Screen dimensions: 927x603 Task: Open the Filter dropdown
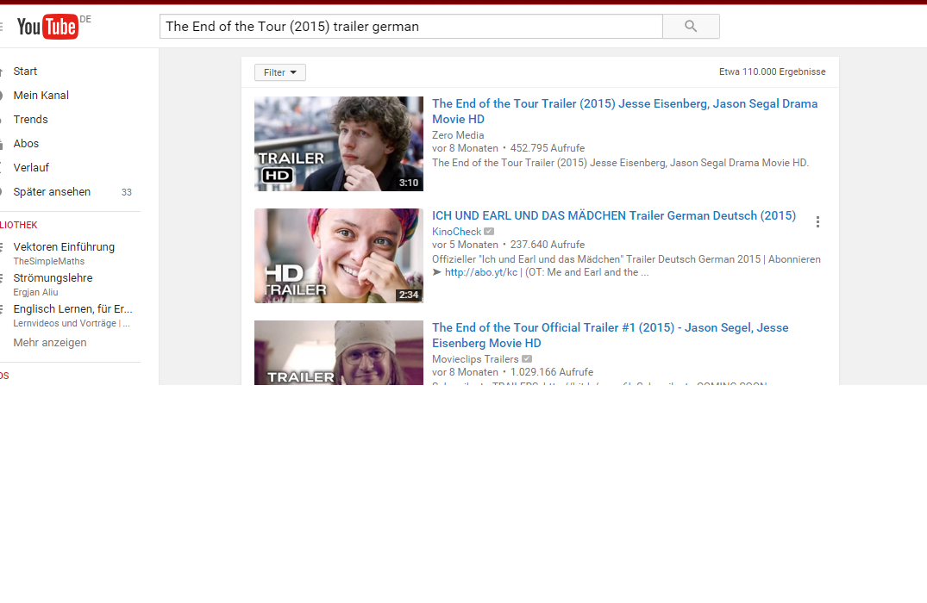tap(280, 72)
